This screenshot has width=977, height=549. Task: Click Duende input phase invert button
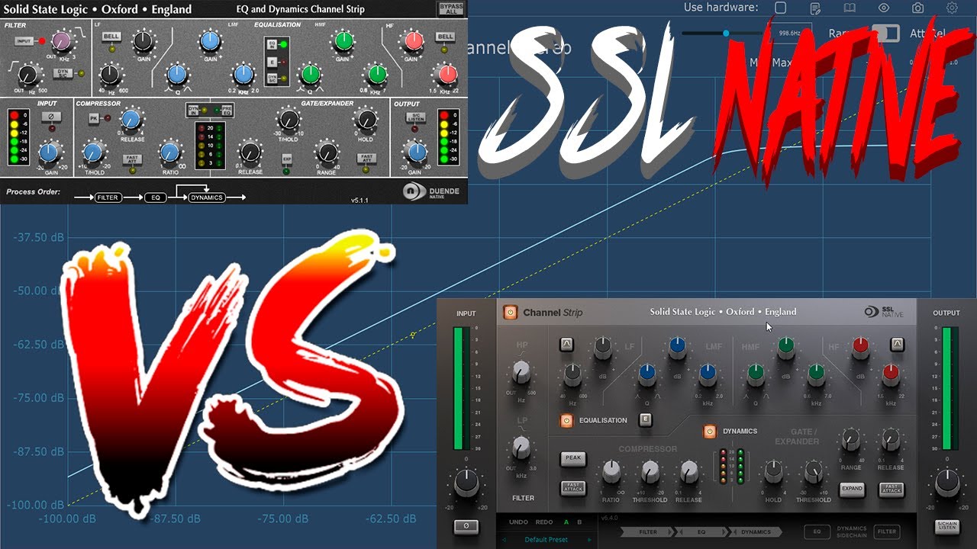pos(51,115)
